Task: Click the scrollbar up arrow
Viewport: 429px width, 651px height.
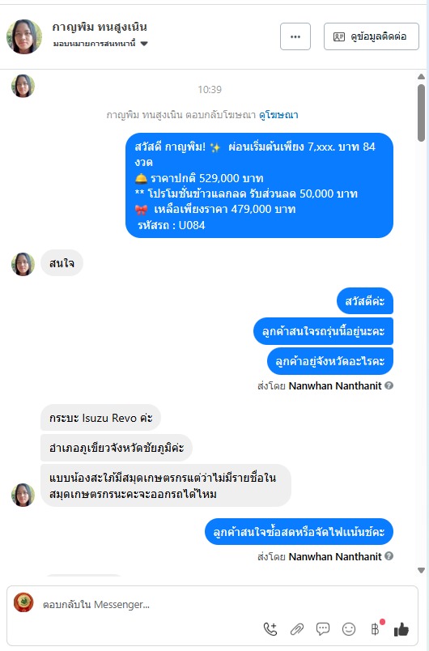Action: coord(421,77)
